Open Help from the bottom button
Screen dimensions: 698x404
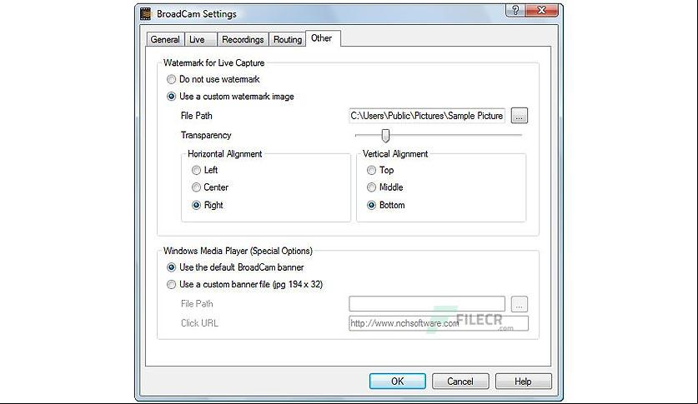523,382
